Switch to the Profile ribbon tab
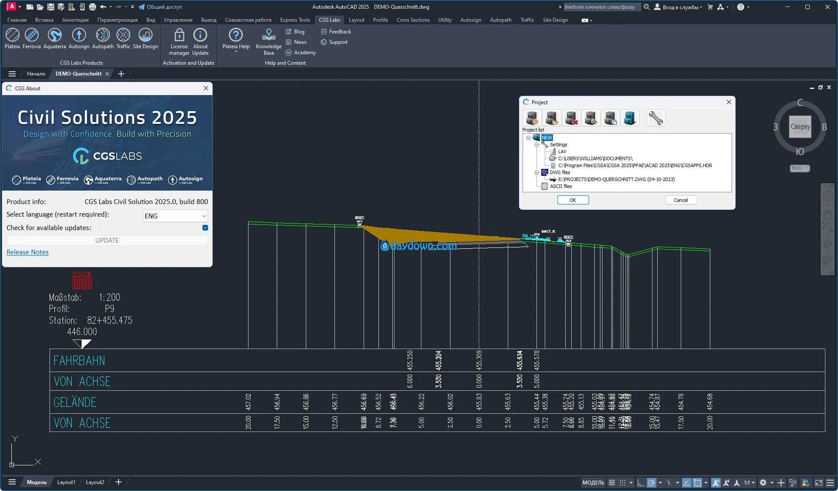The width and height of the screenshot is (838, 491). click(380, 20)
